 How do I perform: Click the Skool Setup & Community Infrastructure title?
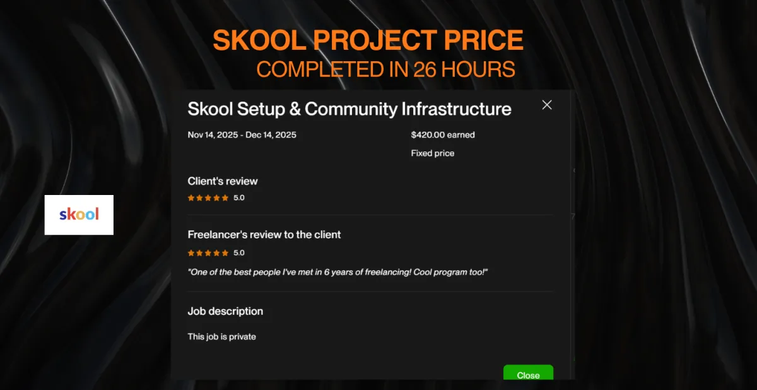(x=349, y=109)
